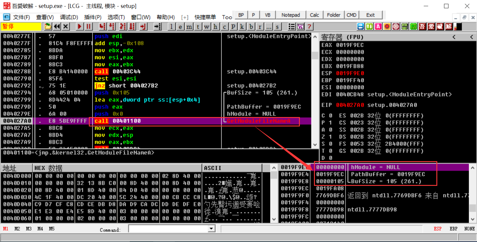Select the ESP stack follow toggle
The height and width of the screenshot is (242, 477).
[438, 229]
